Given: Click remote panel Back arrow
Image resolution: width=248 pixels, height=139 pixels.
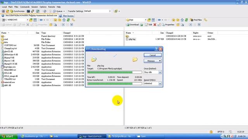Looking at the screenshot, I should pyautogui.click(x=159, y=20).
